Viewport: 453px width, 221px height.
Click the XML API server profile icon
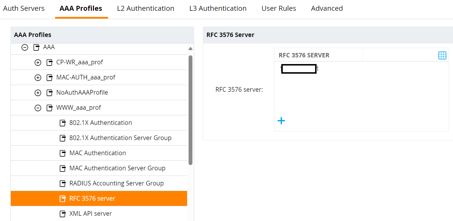click(63, 213)
